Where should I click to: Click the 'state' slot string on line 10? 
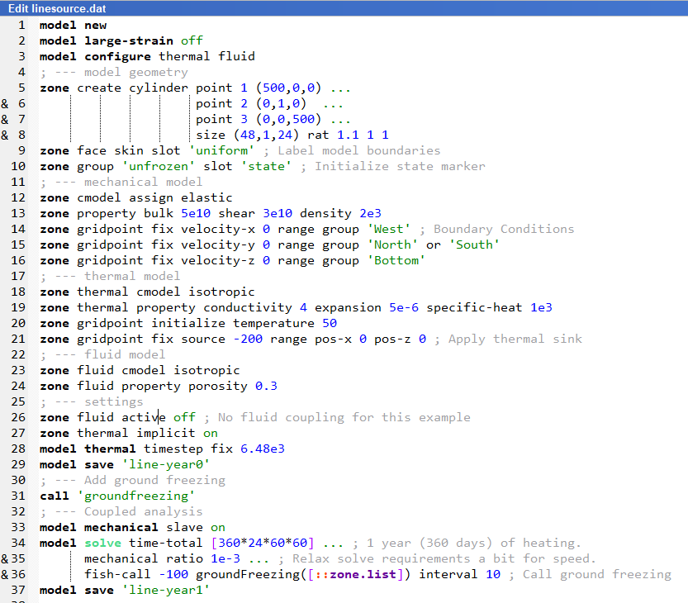coord(266,166)
